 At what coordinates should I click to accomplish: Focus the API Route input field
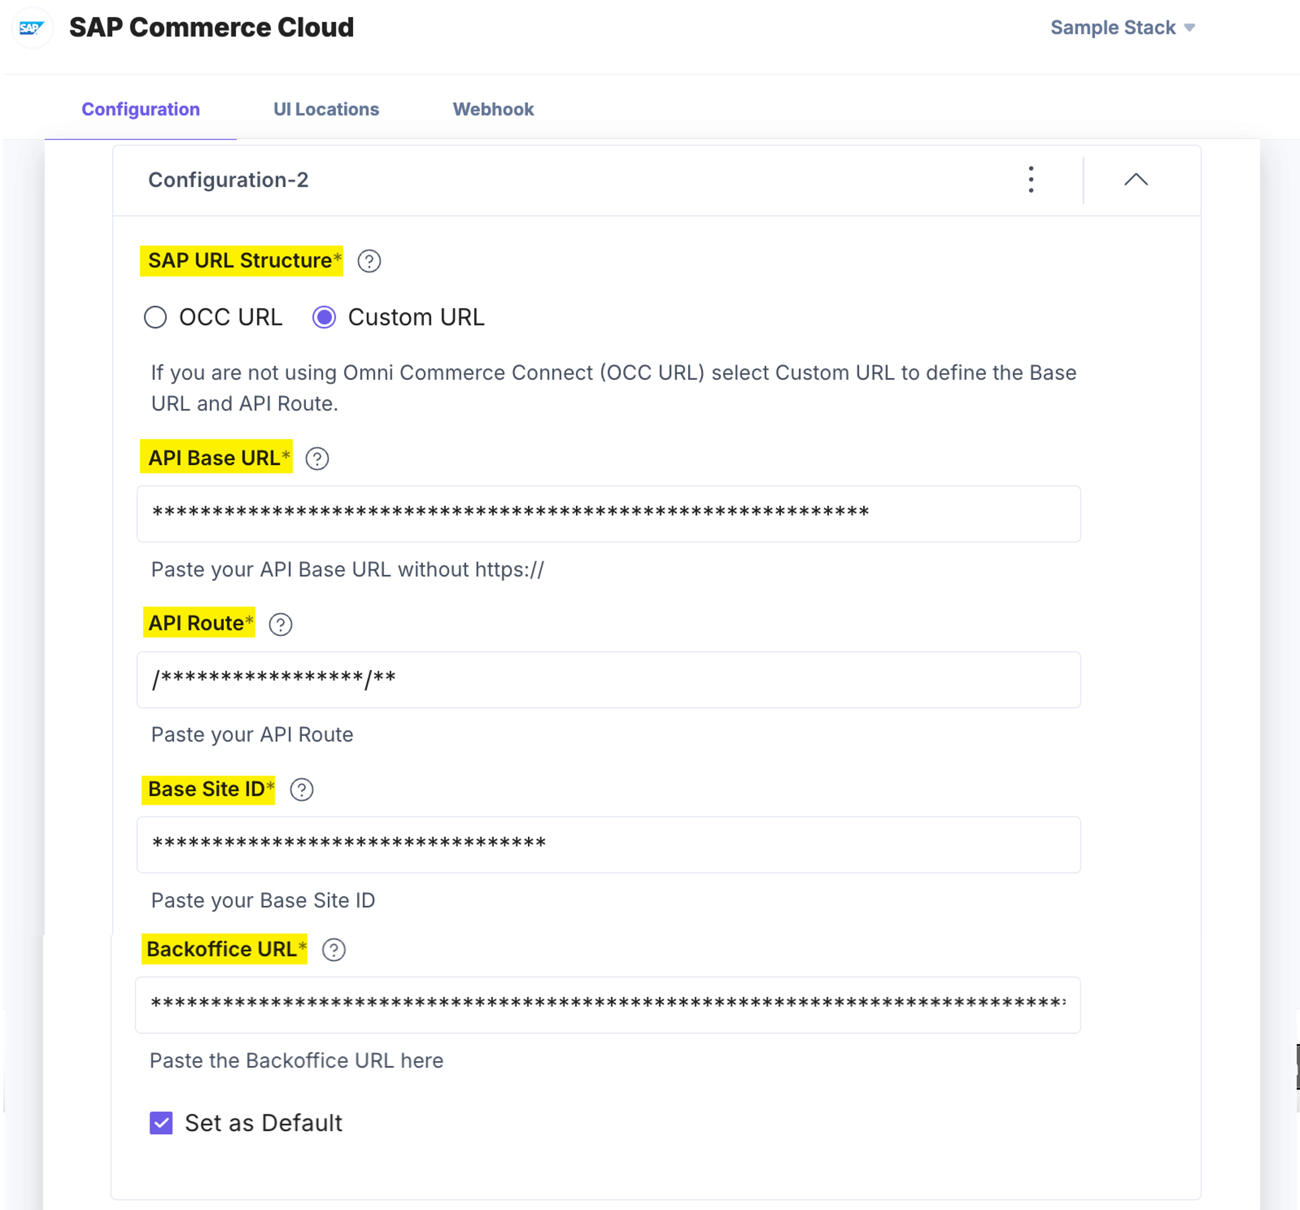click(x=608, y=679)
